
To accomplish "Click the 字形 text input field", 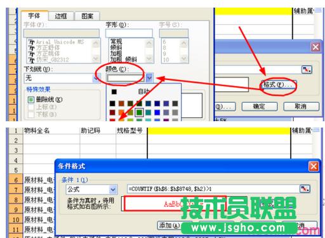I will point(129,34).
